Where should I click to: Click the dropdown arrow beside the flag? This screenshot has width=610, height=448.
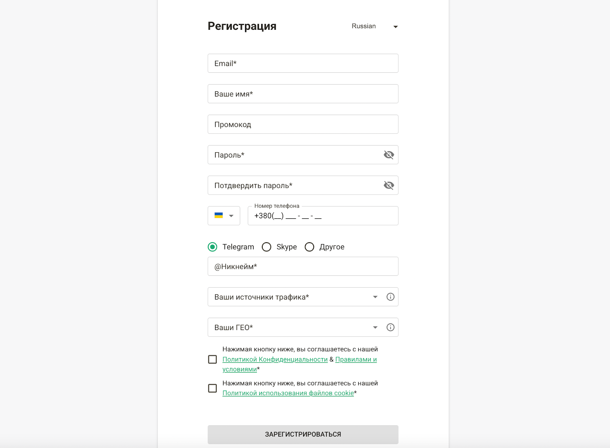pos(231,216)
